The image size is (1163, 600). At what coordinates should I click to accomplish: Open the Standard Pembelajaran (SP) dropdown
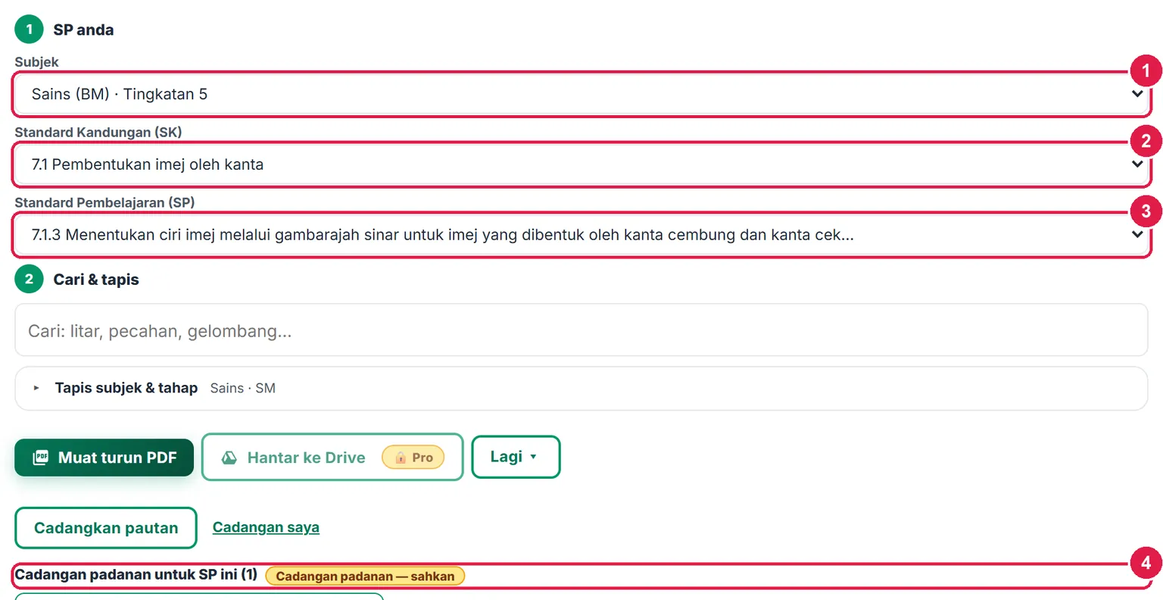click(x=581, y=235)
